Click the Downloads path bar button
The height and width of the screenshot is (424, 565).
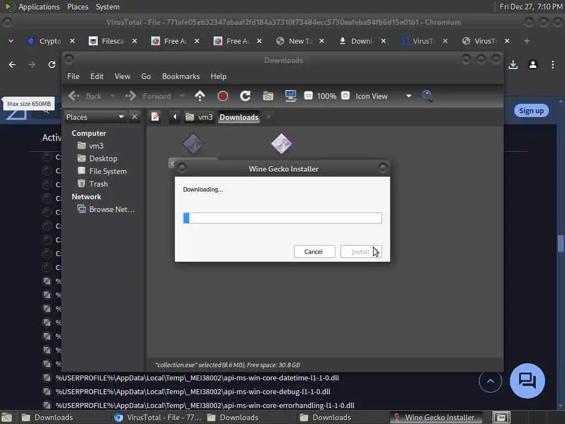tap(239, 117)
